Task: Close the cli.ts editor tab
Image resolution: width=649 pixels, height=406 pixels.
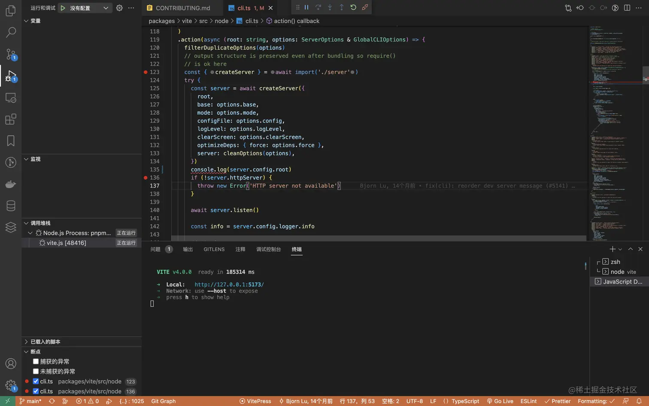Action: (x=270, y=8)
